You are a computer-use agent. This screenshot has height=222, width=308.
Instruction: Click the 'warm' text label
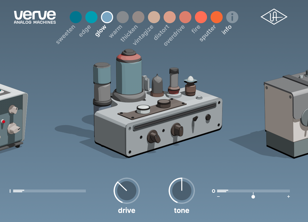pyautogui.click(x=115, y=32)
